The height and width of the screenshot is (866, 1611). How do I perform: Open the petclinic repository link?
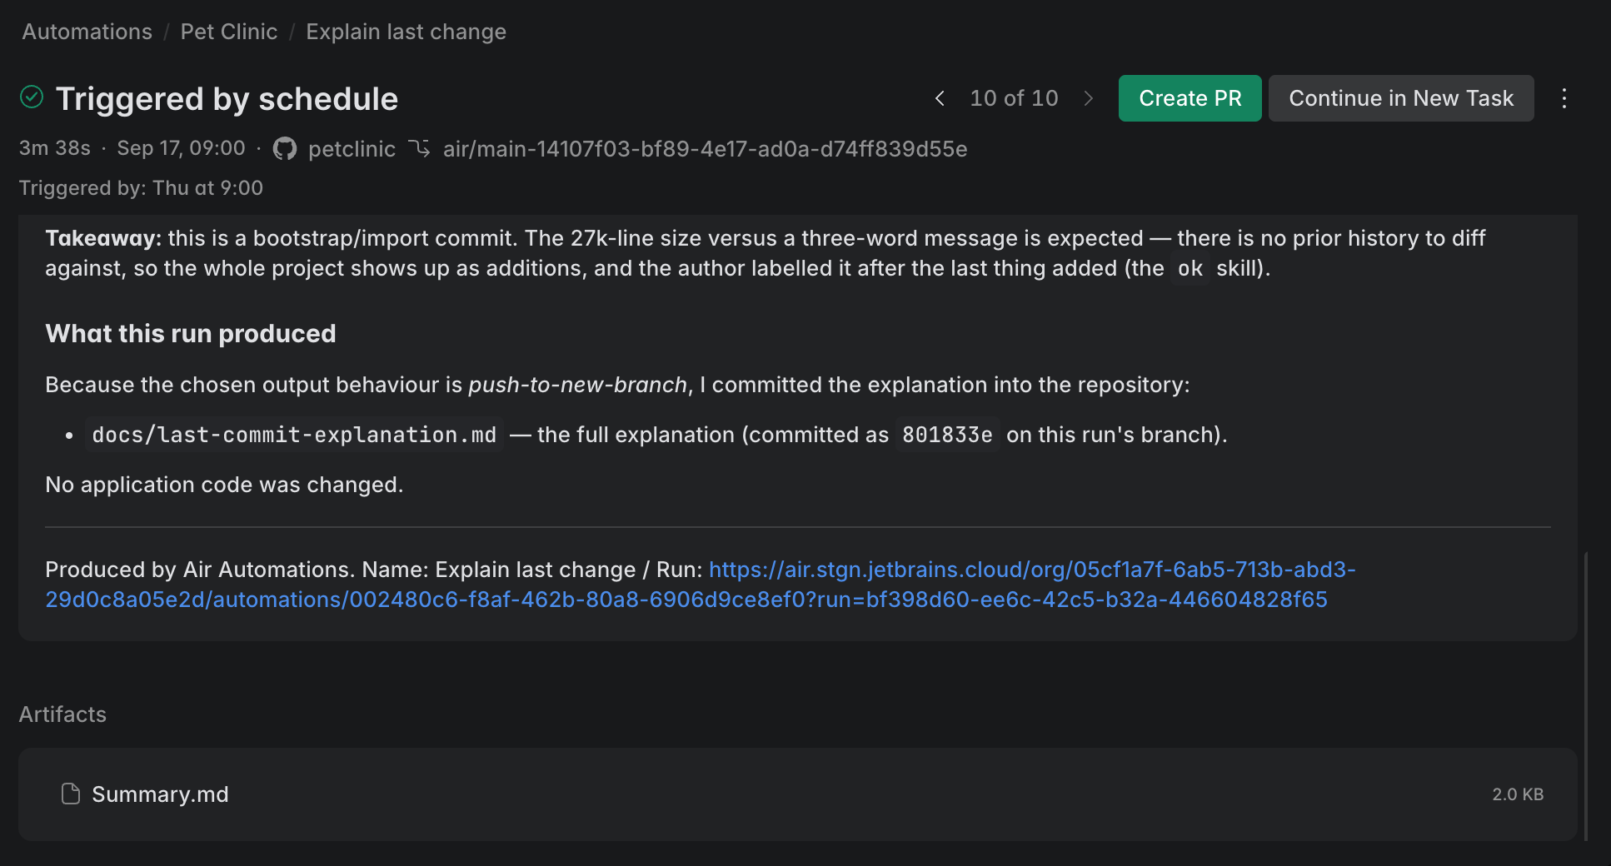pyautogui.click(x=352, y=149)
